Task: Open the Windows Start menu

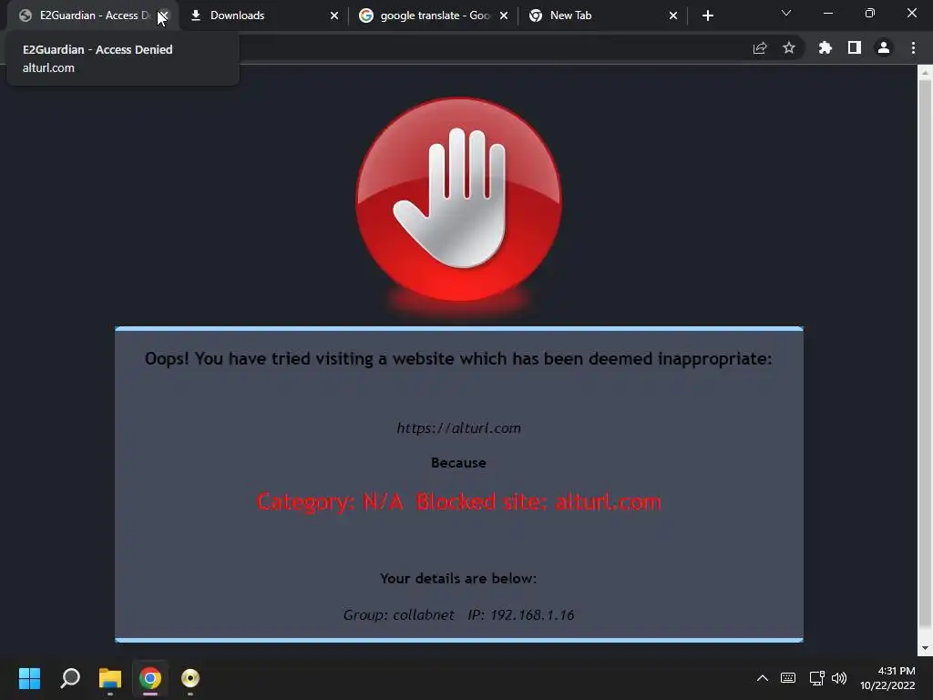Action: pos(29,678)
